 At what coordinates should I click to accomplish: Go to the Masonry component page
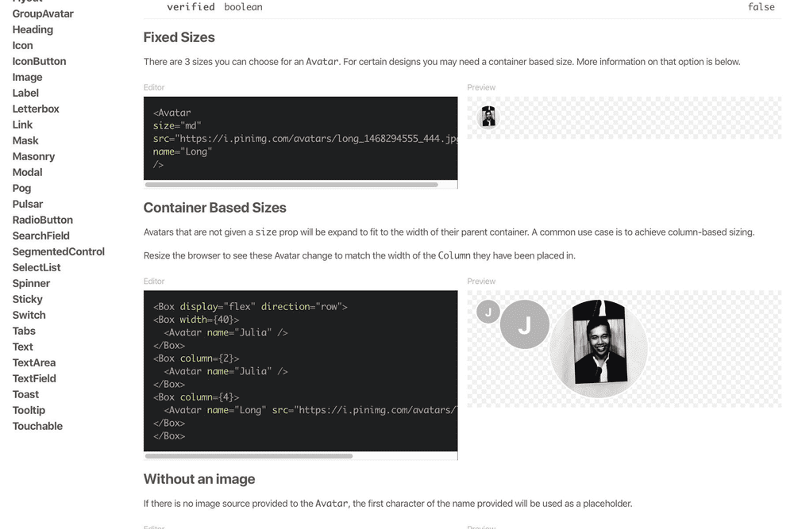[34, 156]
